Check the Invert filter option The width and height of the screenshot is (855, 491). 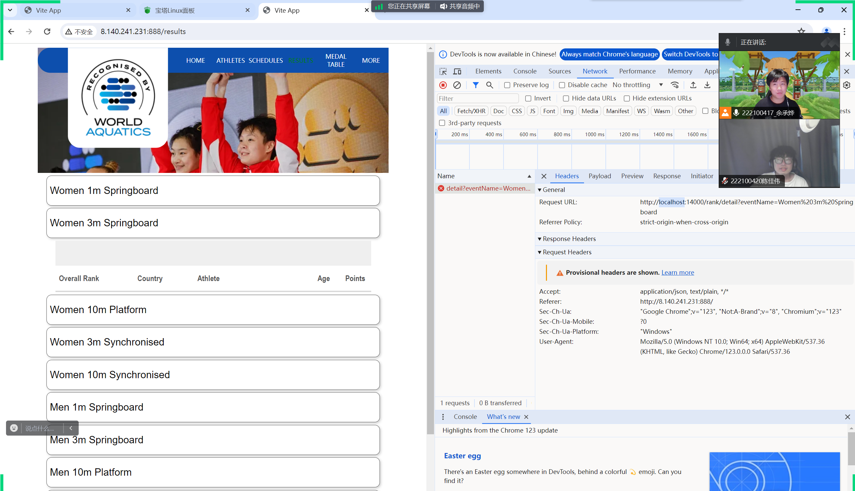(528, 98)
